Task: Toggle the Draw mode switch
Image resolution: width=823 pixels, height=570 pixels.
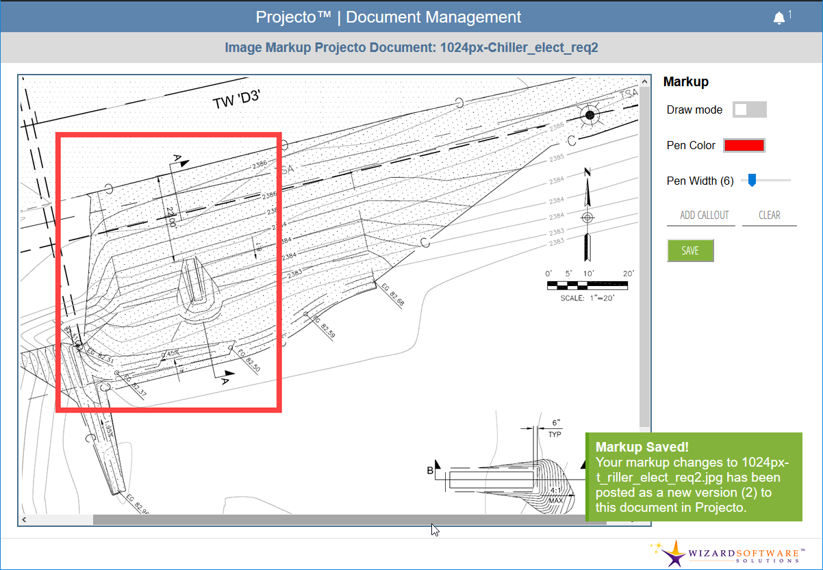Action: tap(750, 109)
